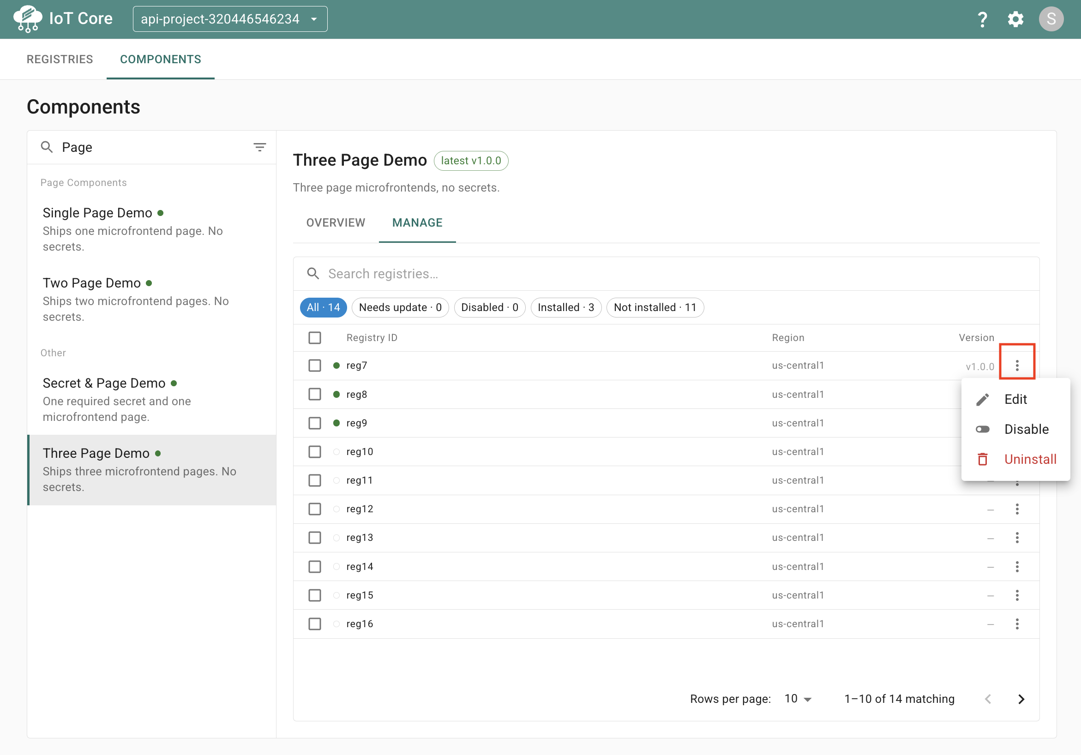The width and height of the screenshot is (1081, 755).
Task: Expand the api-project-320446546234 project dropdown
Action: pyautogui.click(x=230, y=19)
